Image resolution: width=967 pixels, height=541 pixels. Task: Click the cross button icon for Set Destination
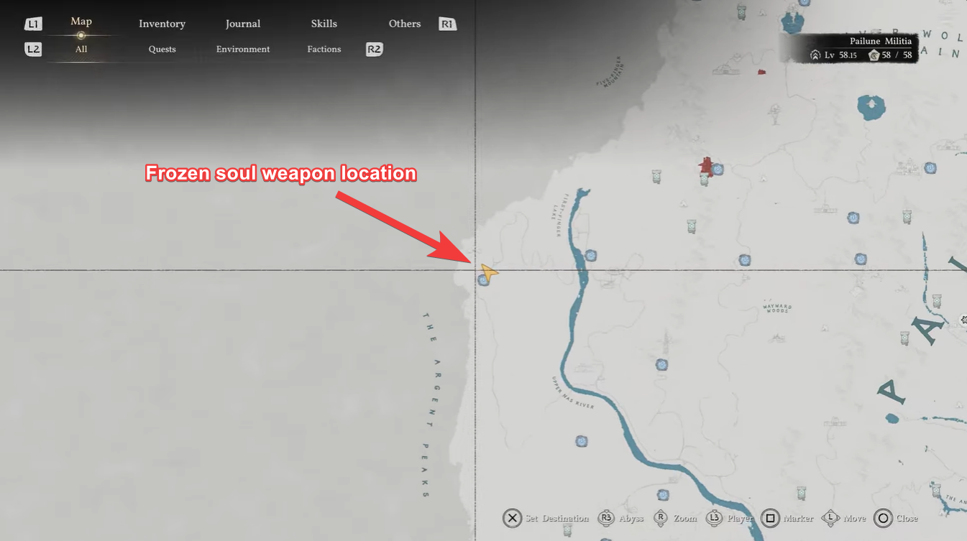click(512, 518)
